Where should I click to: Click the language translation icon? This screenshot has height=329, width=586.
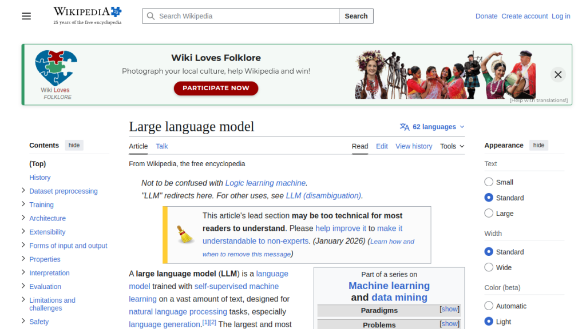405,127
